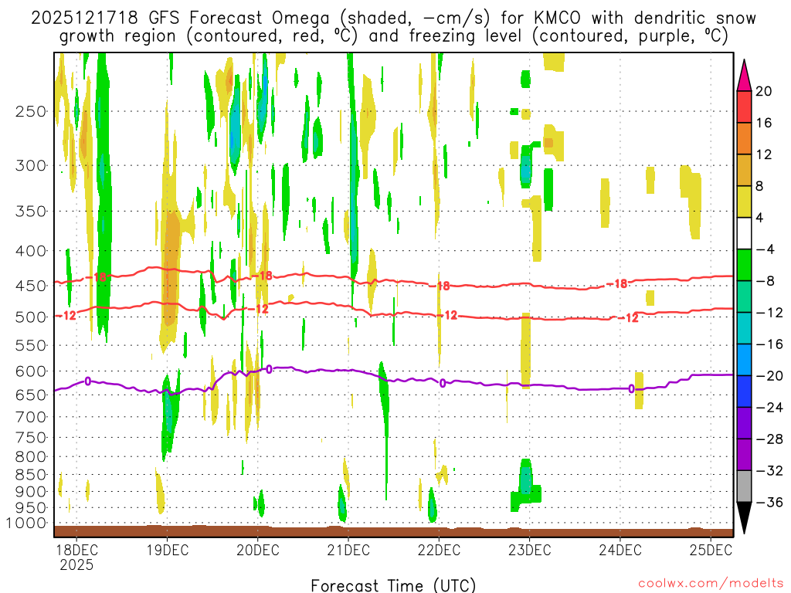Click the 550 pressure level label

pos(31,345)
